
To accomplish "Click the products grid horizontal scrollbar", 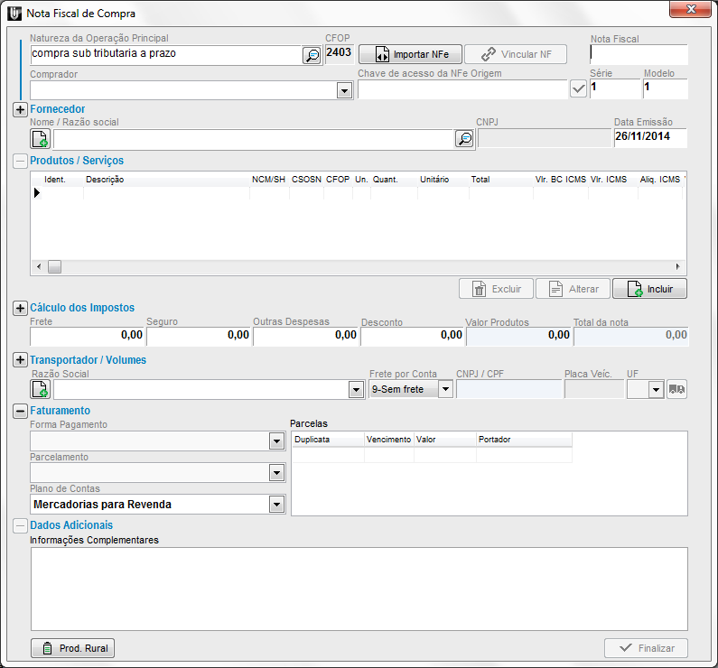I will coord(361,267).
